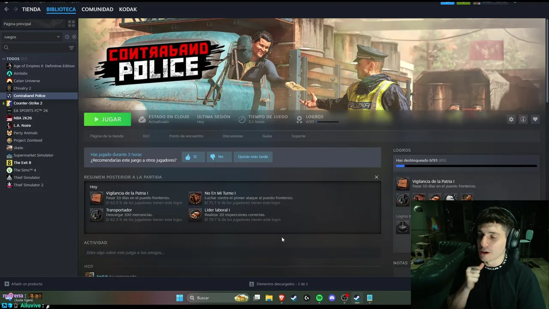Open The Sims 4 game icon
Image resolution: width=549 pixels, height=309 pixels.
[x=9, y=170]
